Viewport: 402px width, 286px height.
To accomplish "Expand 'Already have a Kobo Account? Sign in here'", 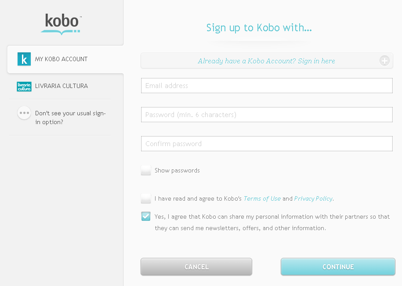I will [x=266, y=61].
